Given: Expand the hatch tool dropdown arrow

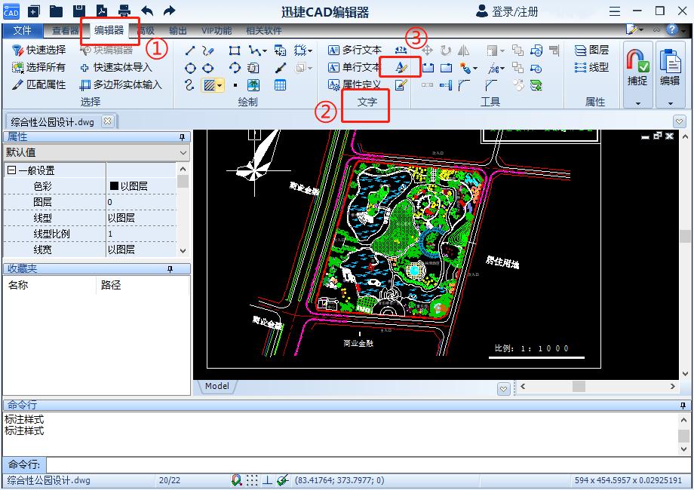Looking at the screenshot, I should 220,85.
